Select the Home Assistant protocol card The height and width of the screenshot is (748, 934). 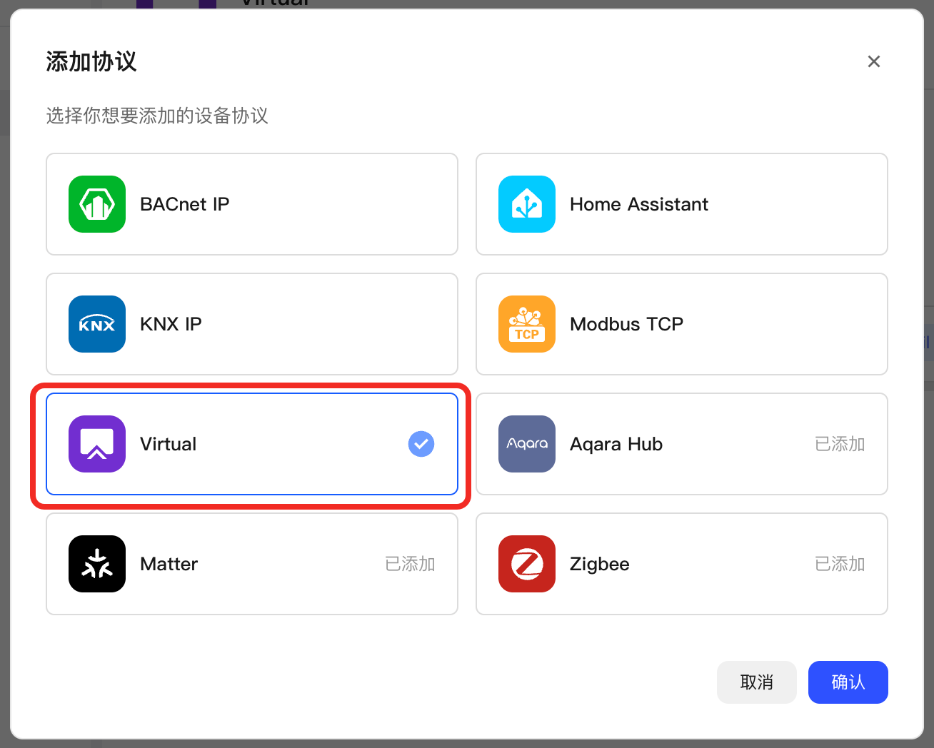pyautogui.click(x=682, y=204)
